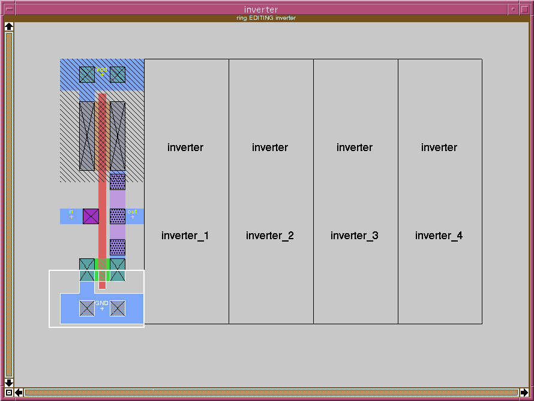Select the inverter_2 cell instance
Image resolution: width=534 pixels, height=401 pixels.
(271, 191)
